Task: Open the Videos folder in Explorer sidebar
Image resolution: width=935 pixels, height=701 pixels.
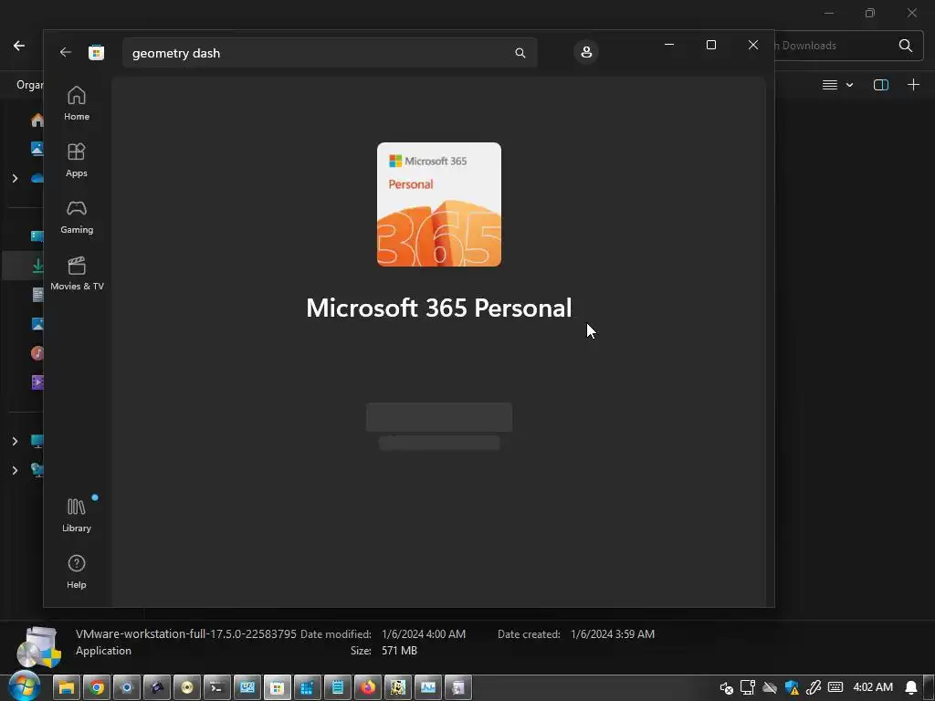Action: (x=37, y=382)
